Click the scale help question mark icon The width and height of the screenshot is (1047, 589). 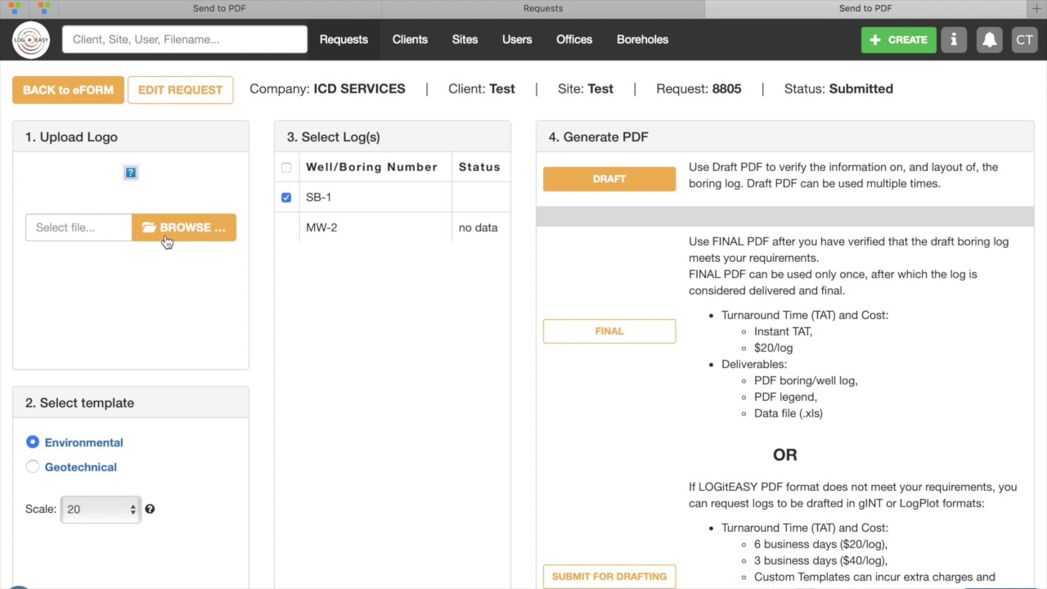coord(150,509)
